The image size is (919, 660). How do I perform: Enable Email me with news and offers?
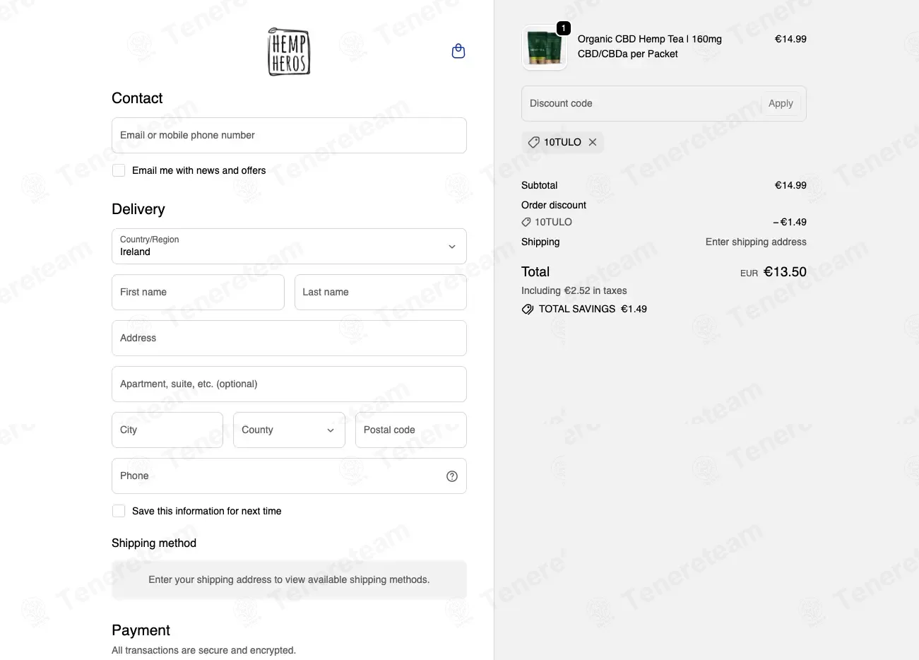[x=119, y=170]
